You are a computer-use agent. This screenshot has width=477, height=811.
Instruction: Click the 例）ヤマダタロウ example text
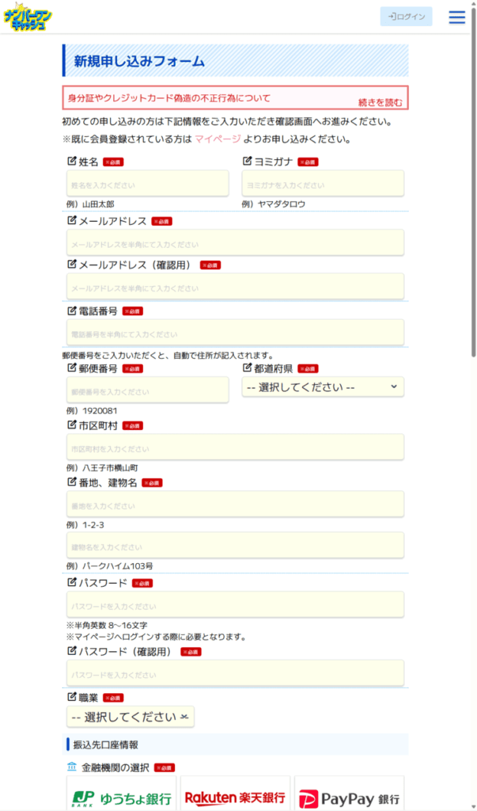274,204
